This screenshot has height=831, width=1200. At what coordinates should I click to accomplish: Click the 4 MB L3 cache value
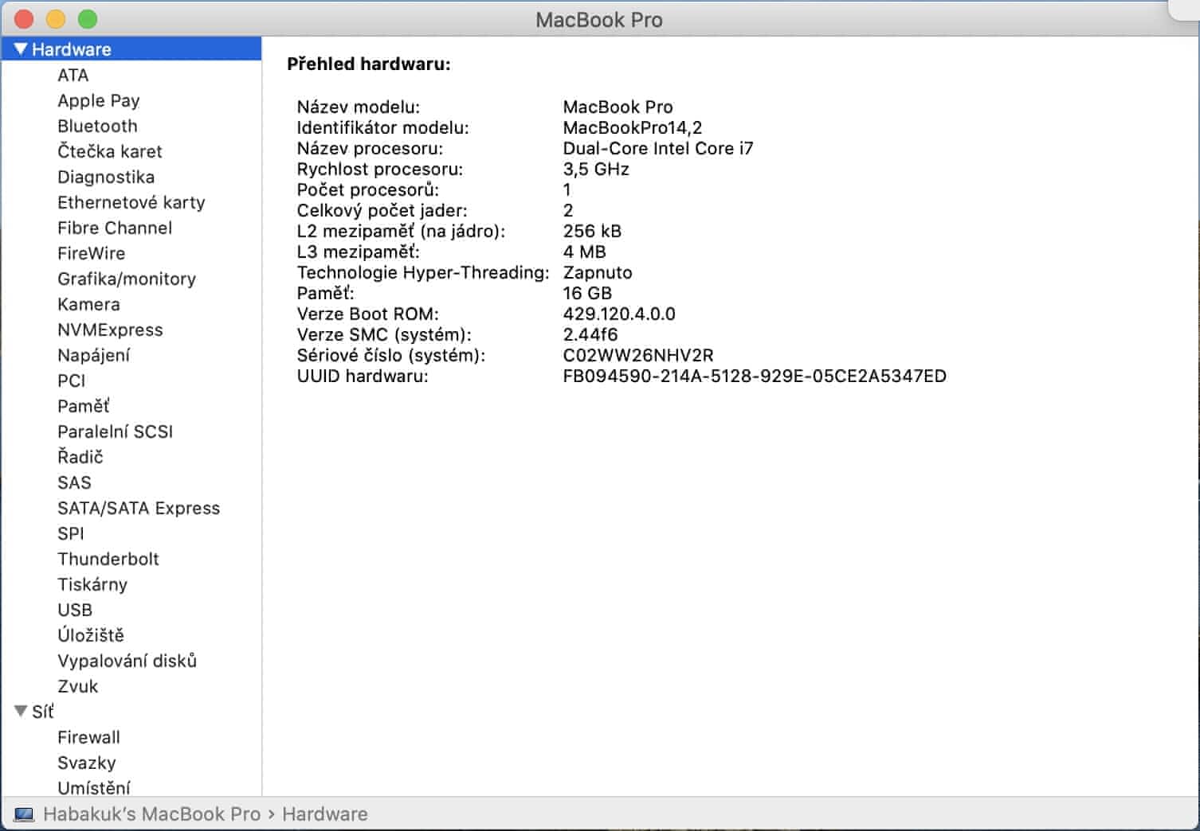585,252
